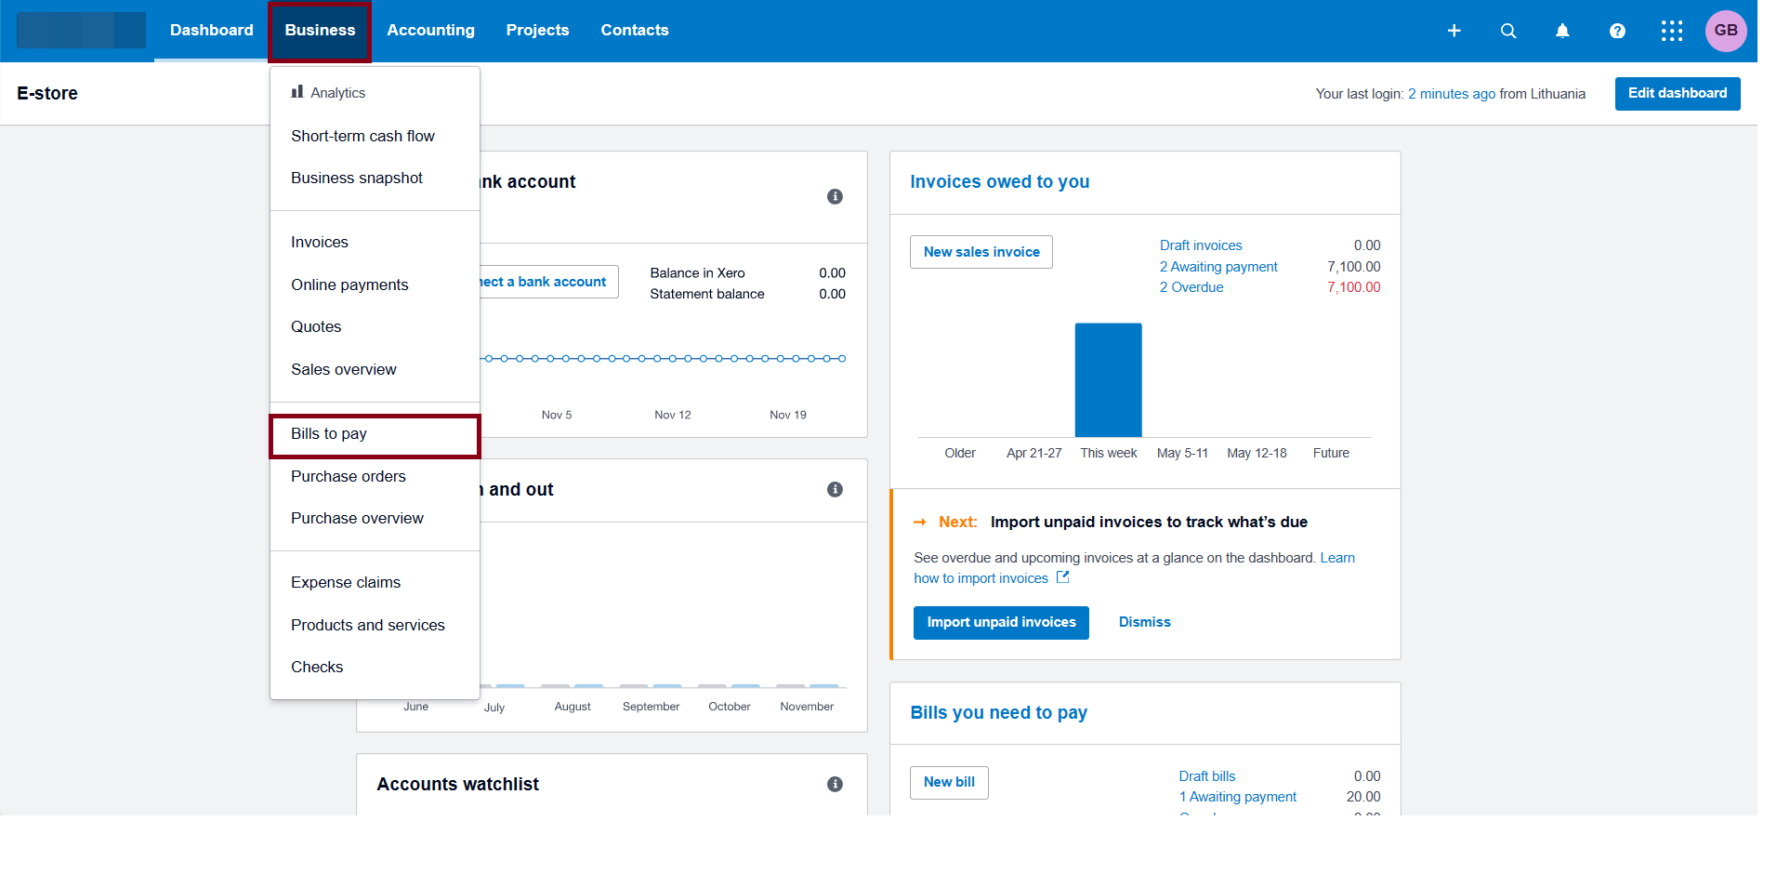
Task: Open 2 Overdue invoices link
Action: (1191, 287)
